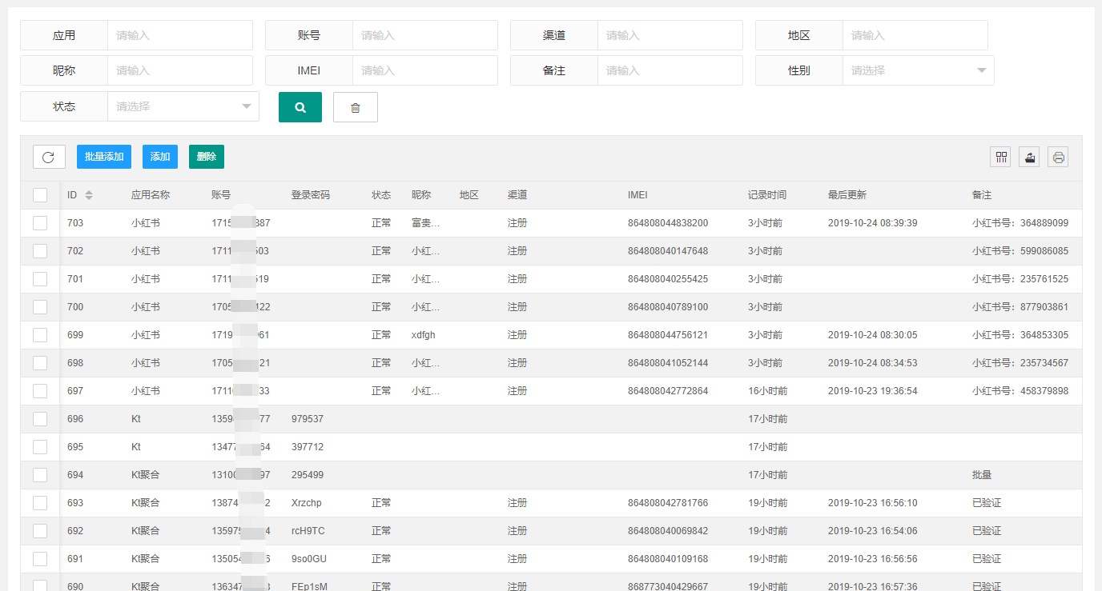The image size is (1102, 591).
Task: Open the column filter grid icon
Action: (1001, 157)
